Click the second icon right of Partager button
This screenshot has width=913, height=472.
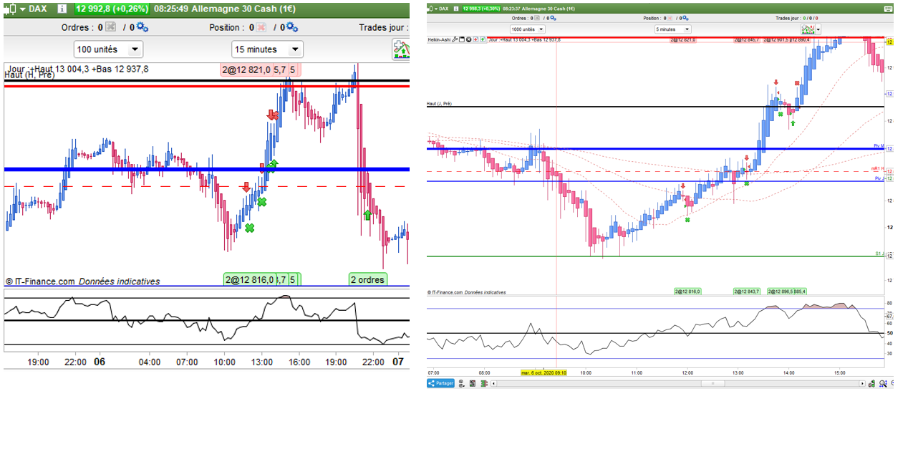pyautogui.click(x=473, y=383)
